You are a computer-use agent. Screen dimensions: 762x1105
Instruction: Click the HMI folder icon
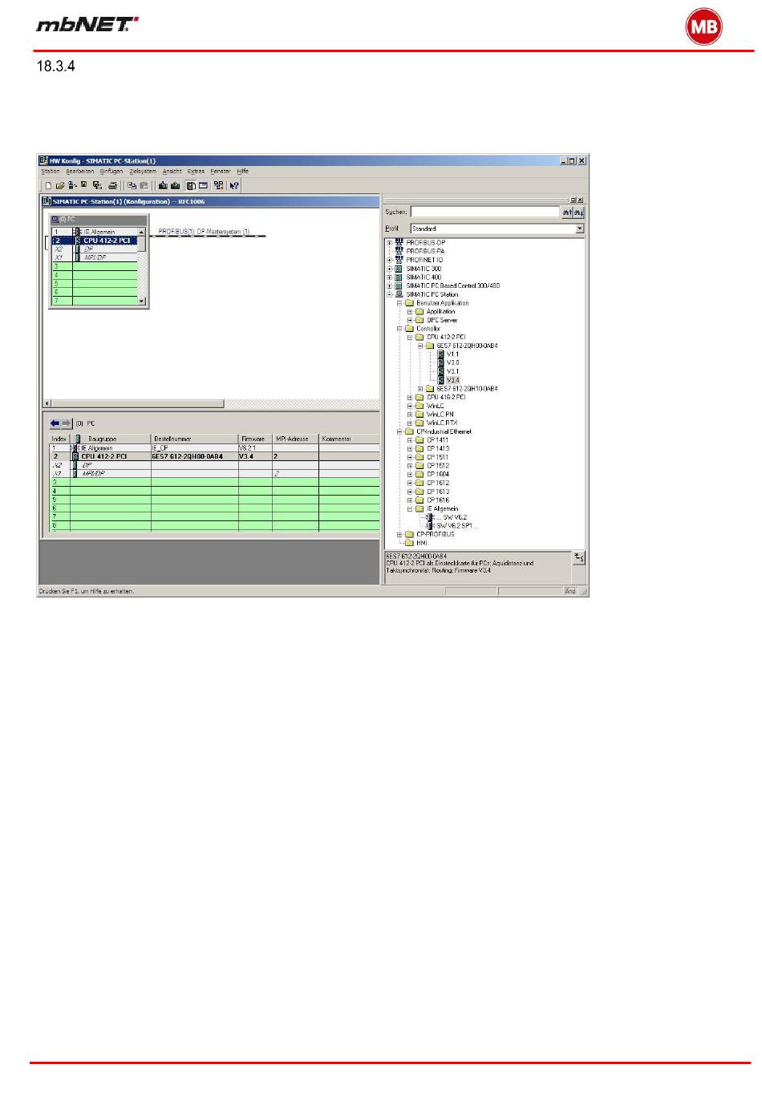tap(409, 543)
